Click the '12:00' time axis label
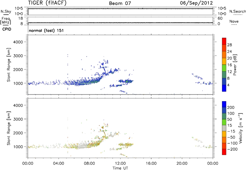 click(x=120, y=164)
